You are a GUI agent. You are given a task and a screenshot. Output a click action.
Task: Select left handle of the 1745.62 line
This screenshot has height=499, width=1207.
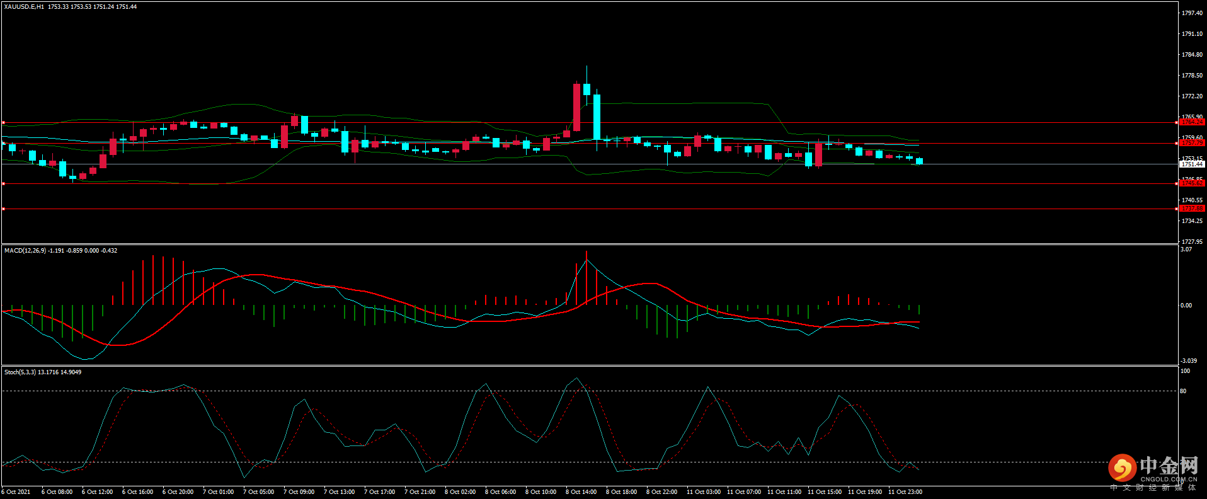point(4,183)
